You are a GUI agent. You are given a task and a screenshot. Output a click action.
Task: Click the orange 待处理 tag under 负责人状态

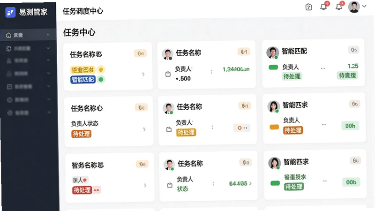click(81, 134)
